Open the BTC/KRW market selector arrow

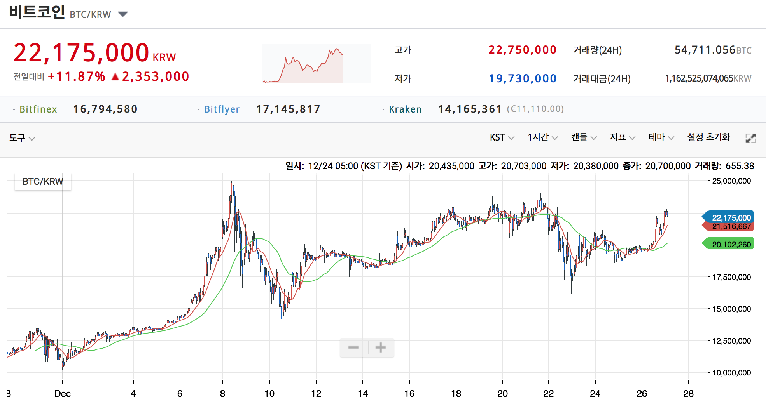coord(123,14)
